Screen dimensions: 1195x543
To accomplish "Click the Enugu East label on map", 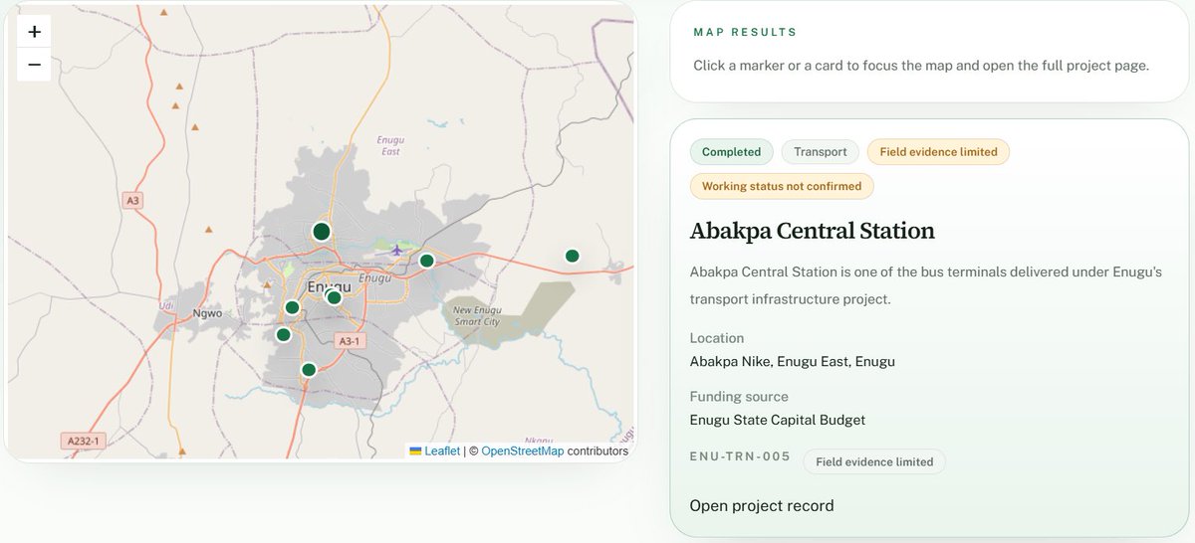I will point(389,146).
